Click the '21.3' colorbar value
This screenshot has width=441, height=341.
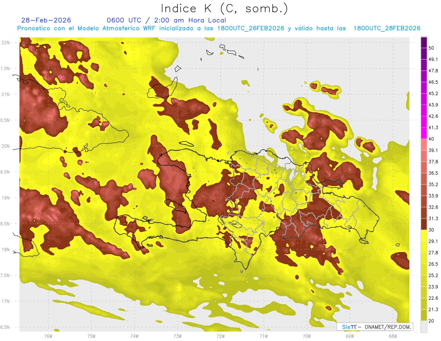433,310
